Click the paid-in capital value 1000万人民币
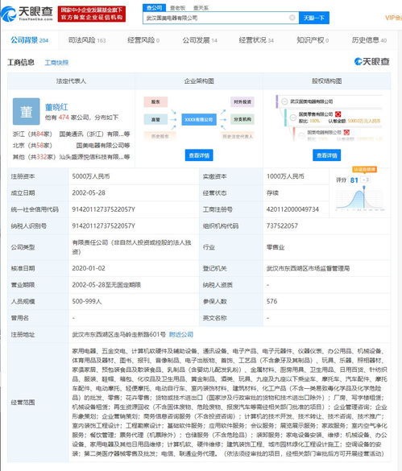This screenshot has height=471, width=402. point(285,176)
